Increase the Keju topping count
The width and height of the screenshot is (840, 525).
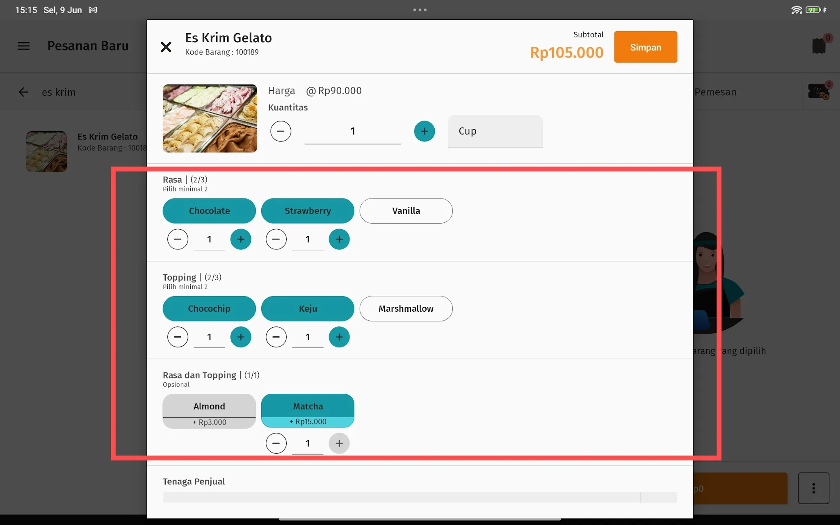point(339,337)
